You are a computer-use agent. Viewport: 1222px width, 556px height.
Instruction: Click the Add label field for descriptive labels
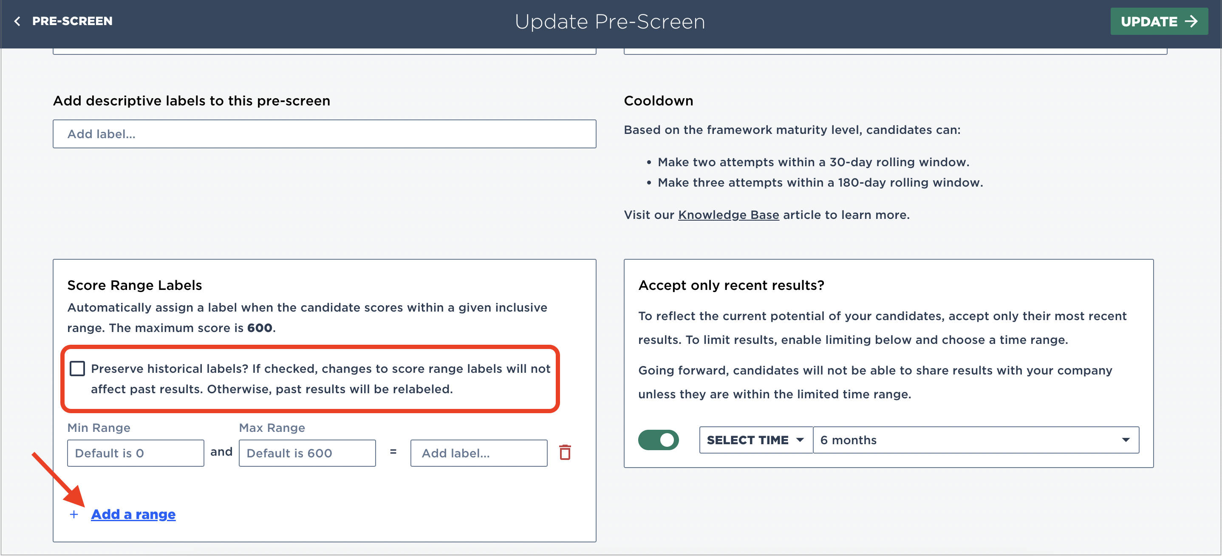[x=325, y=134]
